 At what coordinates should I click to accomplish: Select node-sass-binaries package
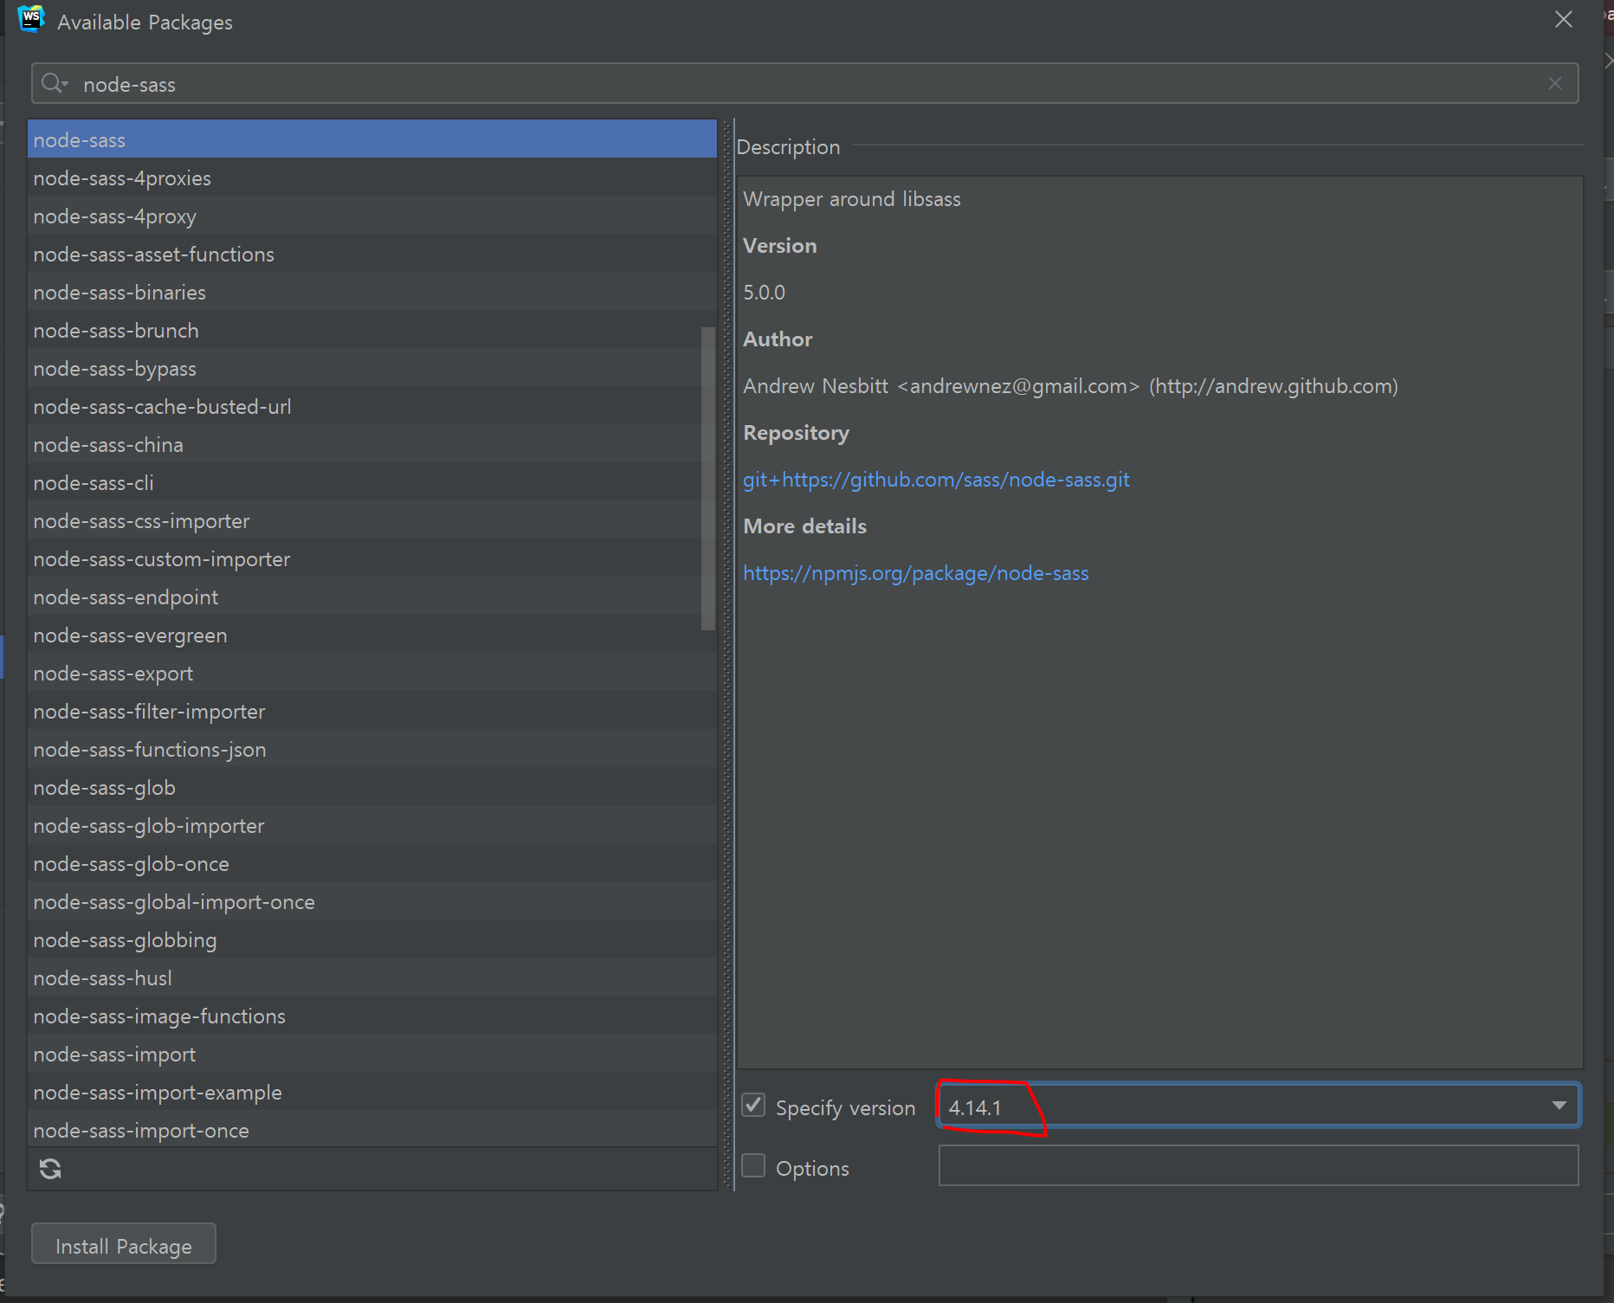[372, 292]
